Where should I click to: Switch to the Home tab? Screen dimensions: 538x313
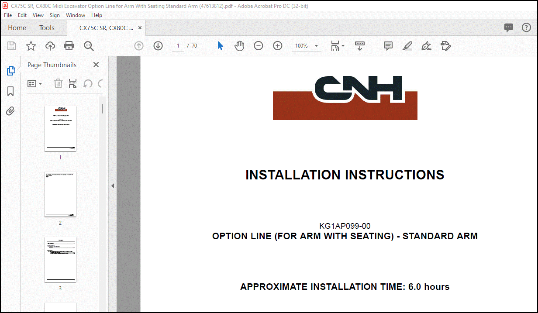(17, 28)
